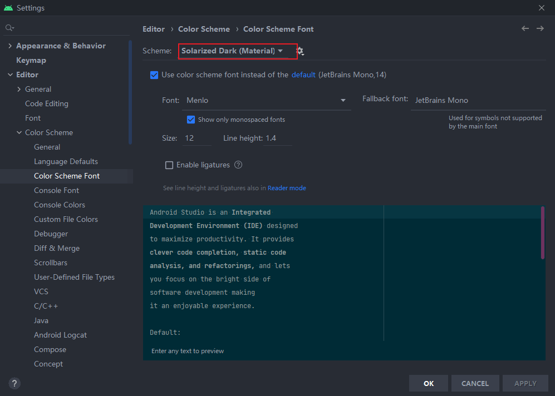Close the Settings dialog

[541, 8]
